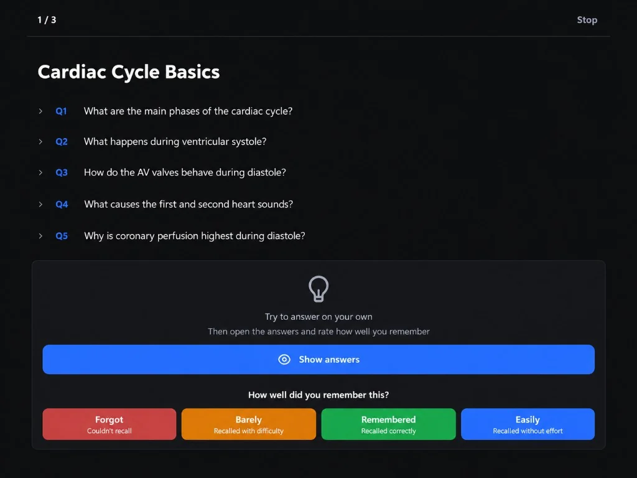
Task: Rate the card as Forgot
Action: tap(109, 424)
